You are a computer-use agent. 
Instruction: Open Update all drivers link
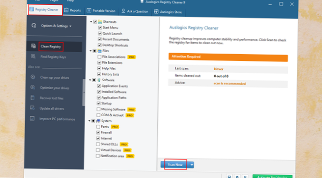coord(52,109)
